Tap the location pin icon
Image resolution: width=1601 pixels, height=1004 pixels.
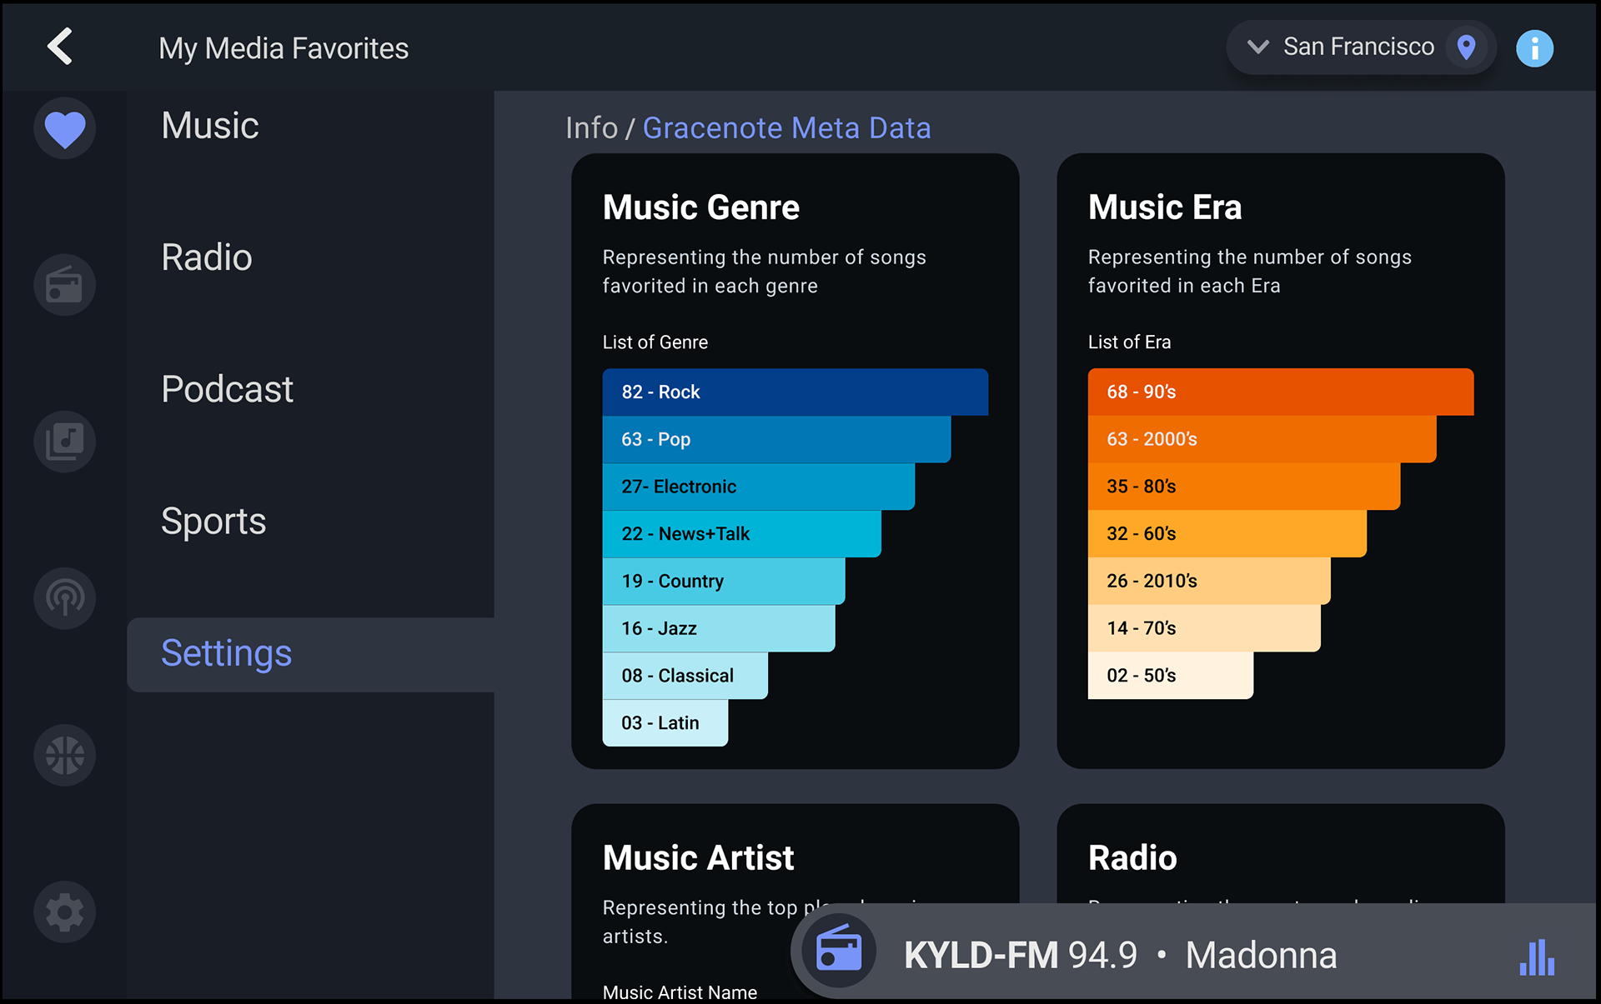pyautogui.click(x=1466, y=47)
